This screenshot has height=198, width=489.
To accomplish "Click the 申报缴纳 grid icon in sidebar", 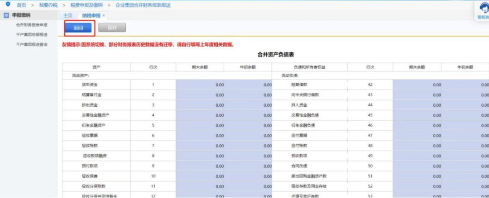I will click(x=6, y=15).
